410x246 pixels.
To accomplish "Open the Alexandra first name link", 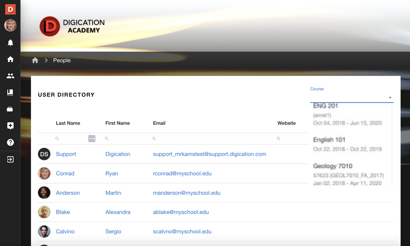I will [x=118, y=212].
